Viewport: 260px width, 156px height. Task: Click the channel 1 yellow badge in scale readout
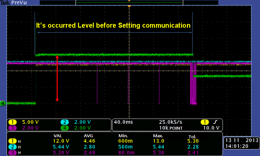coord(13,122)
